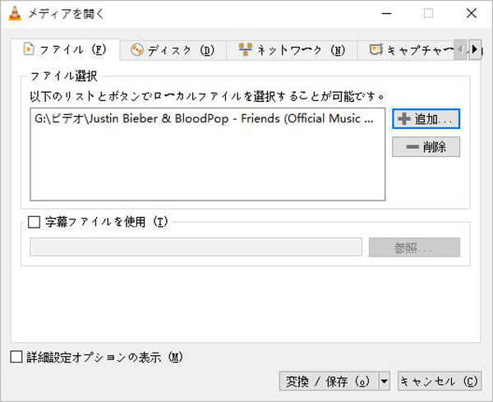The width and height of the screenshot is (493, 402).
Task: Click the subtitle file path field
Action: pos(196,247)
